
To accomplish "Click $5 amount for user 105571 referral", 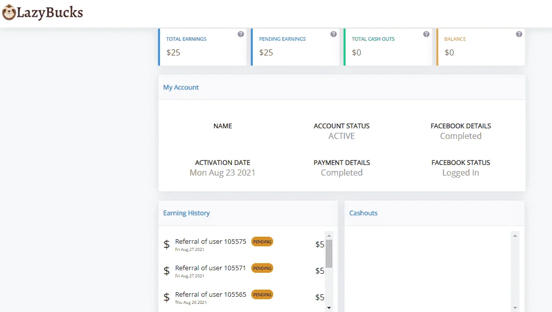I will 320,271.
